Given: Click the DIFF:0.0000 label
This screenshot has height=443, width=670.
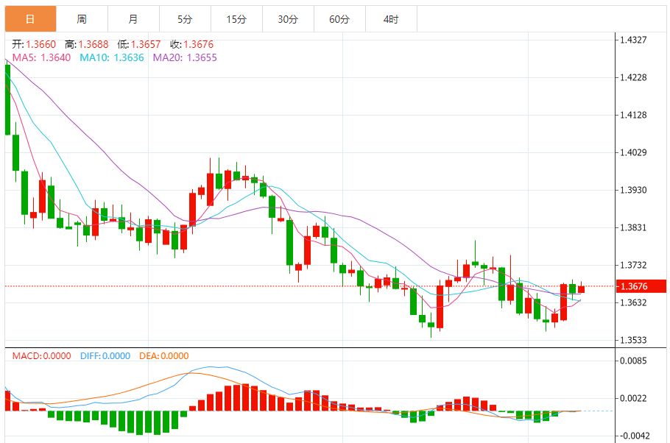Looking at the screenshot, I should click(x=105, y=356).
